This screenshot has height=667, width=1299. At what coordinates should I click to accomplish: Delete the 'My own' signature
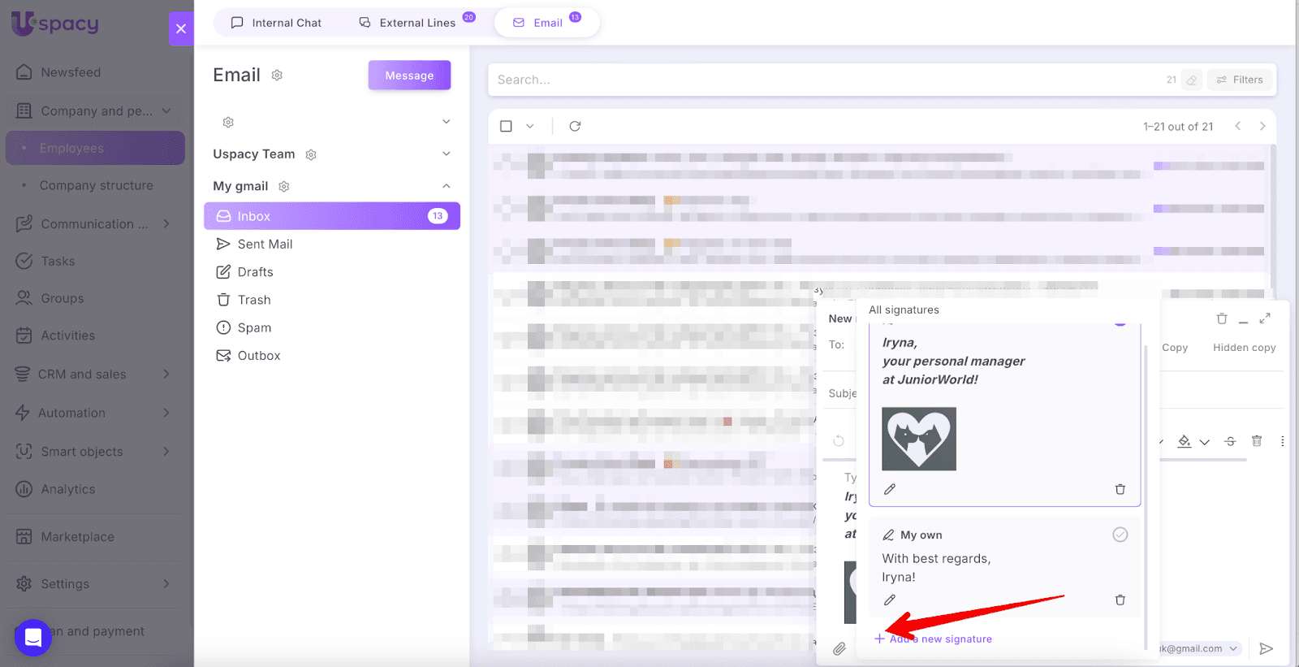(1120, 600)
